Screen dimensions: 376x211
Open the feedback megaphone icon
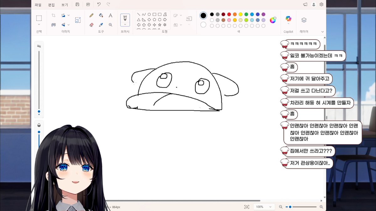point(305,5)
